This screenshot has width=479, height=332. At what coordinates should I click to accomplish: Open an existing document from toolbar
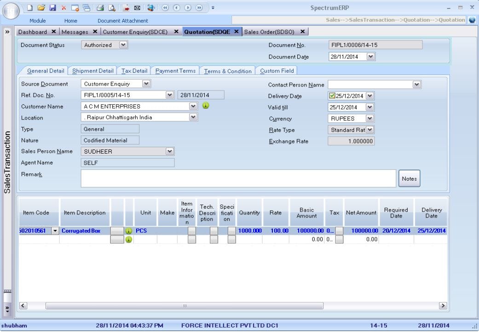pos(41,7)
